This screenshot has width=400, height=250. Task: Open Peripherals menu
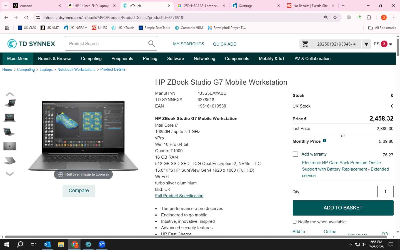[122, 59]
